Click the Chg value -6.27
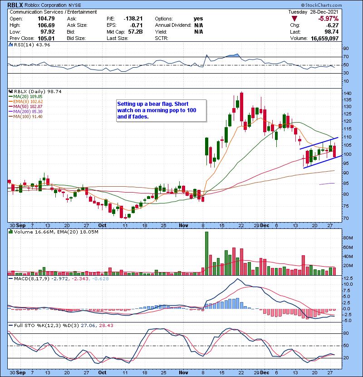Image resolution: width=363 pixels, height=377 pixels. (332, 25)
